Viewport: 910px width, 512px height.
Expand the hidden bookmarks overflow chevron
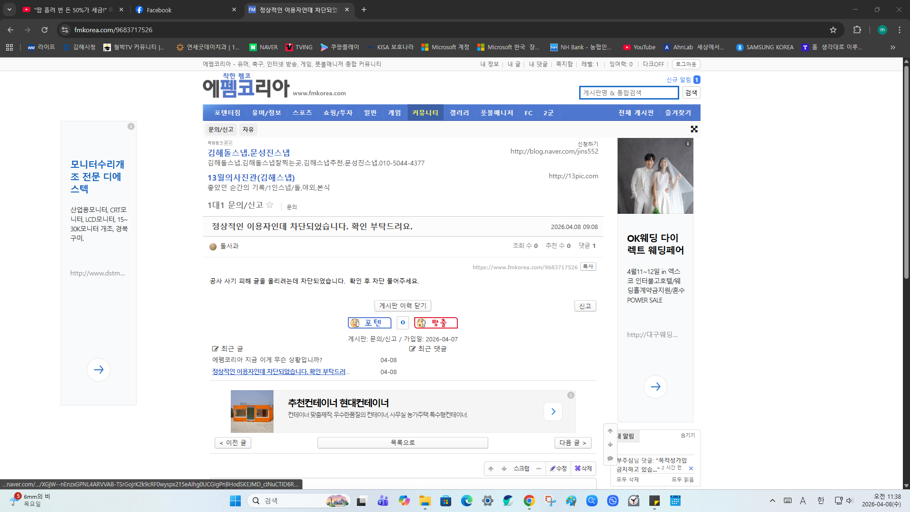(x=893, y=47)
